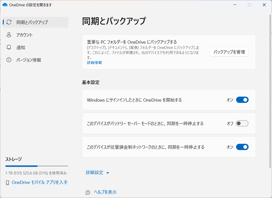Click the sync arrows icon in sidebar
272x198 pixels.
click(9, 22)
